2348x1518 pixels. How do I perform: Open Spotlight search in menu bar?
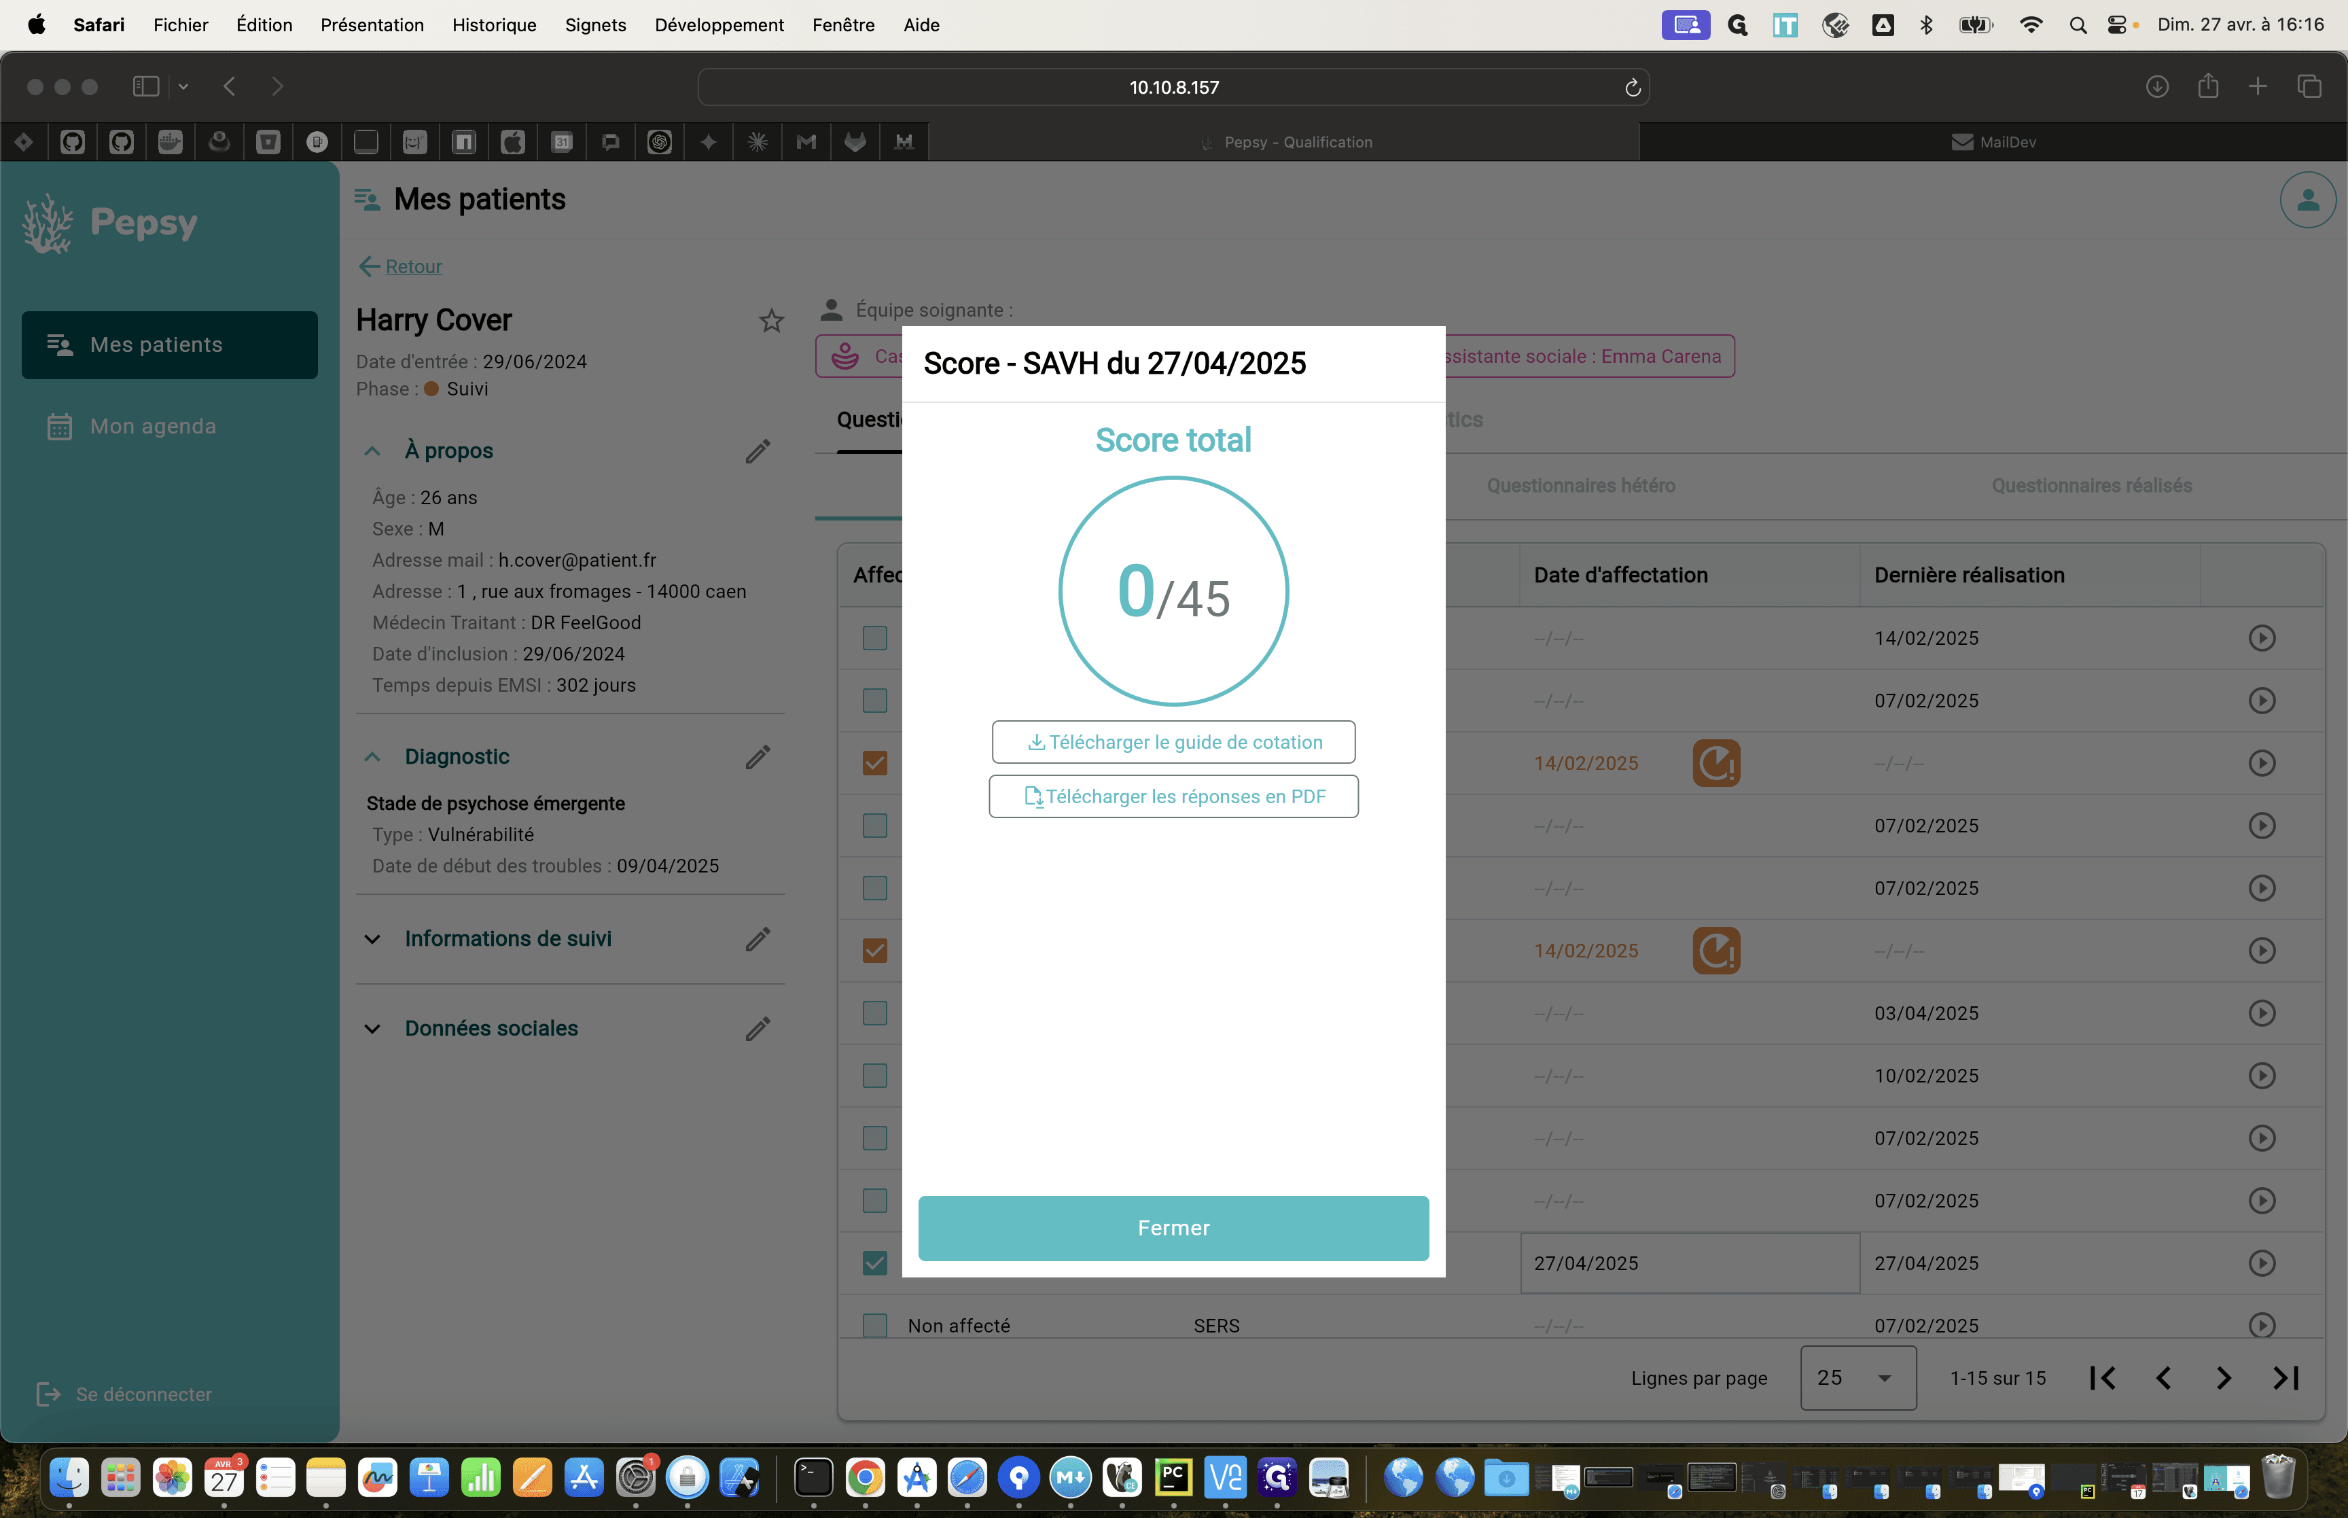(2077, 24)
